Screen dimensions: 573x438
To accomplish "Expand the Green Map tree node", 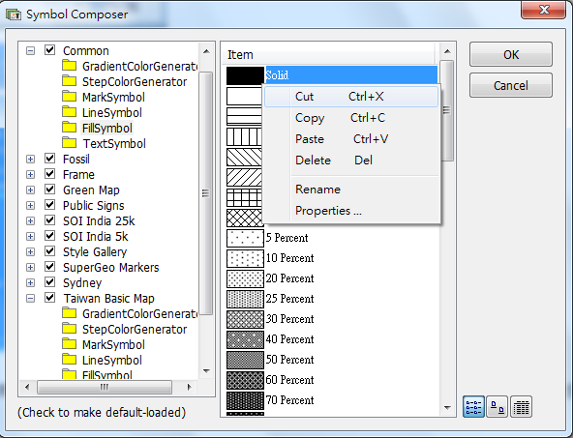I will pos(31,190).
